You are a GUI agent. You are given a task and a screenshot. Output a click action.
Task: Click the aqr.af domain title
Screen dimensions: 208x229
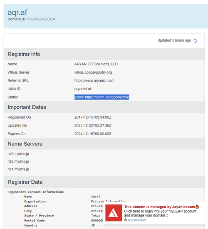(x=17, y=12)
